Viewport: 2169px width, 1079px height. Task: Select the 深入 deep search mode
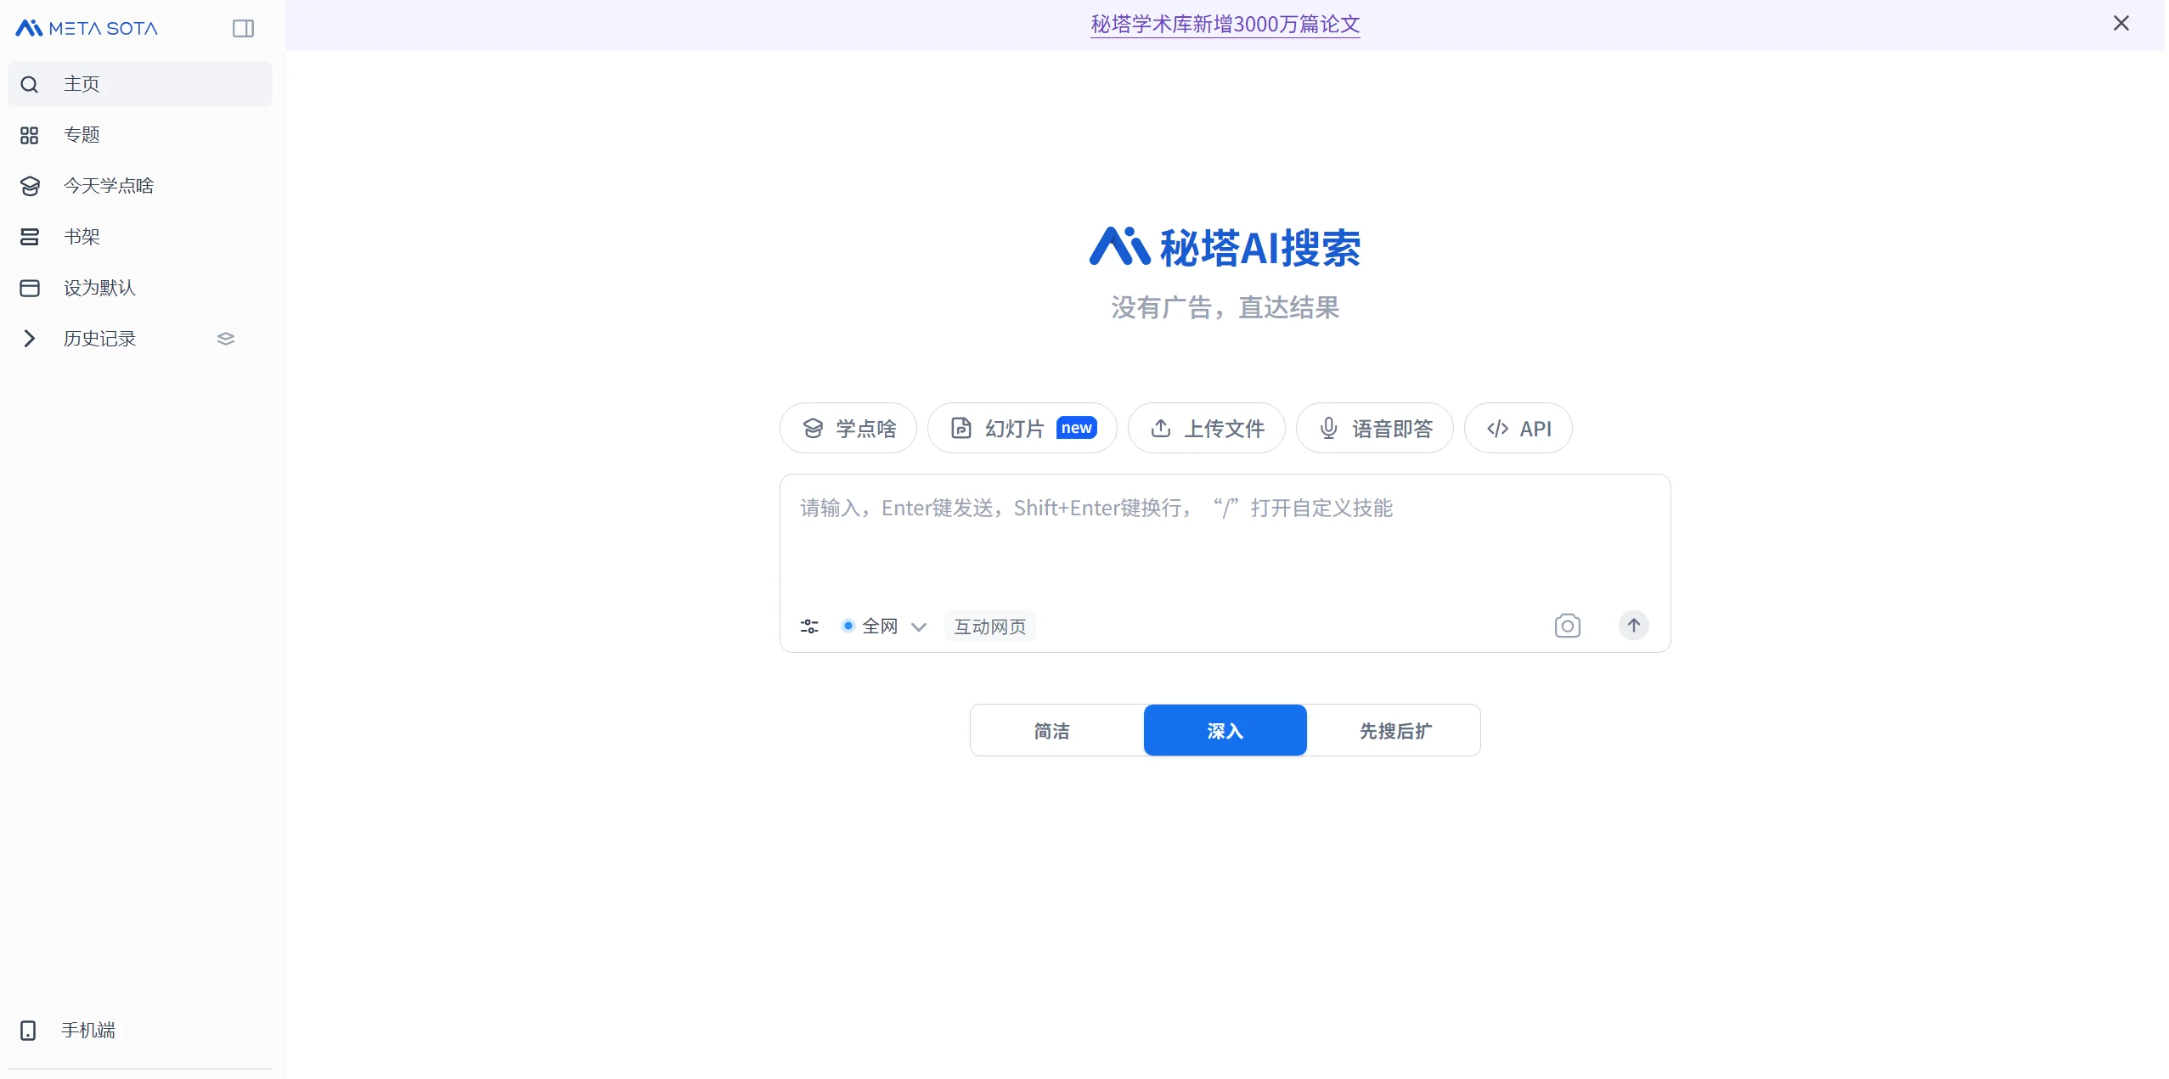point(1224,729)
